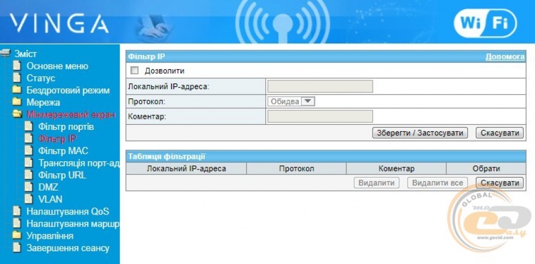This screenshot has height=264, width=535.
Task: Click the page icon beside Налаштування QoS
Action: click(x=17, y=211)
